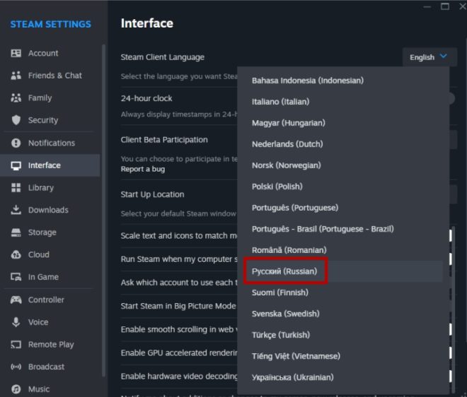Click the Library grid icon
This screenshot has width=467, height=397.
coord(16,188)
